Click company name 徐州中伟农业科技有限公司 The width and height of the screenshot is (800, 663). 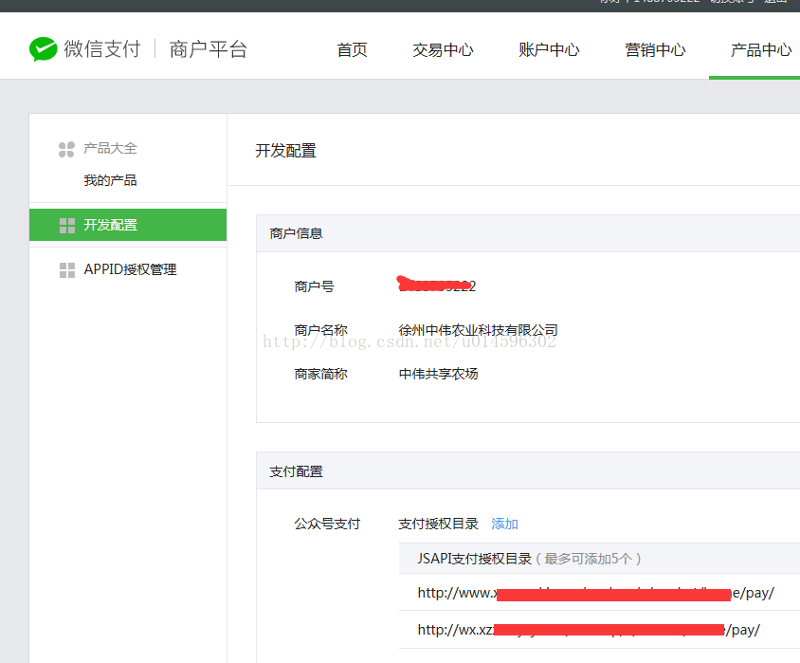(478, 330)
